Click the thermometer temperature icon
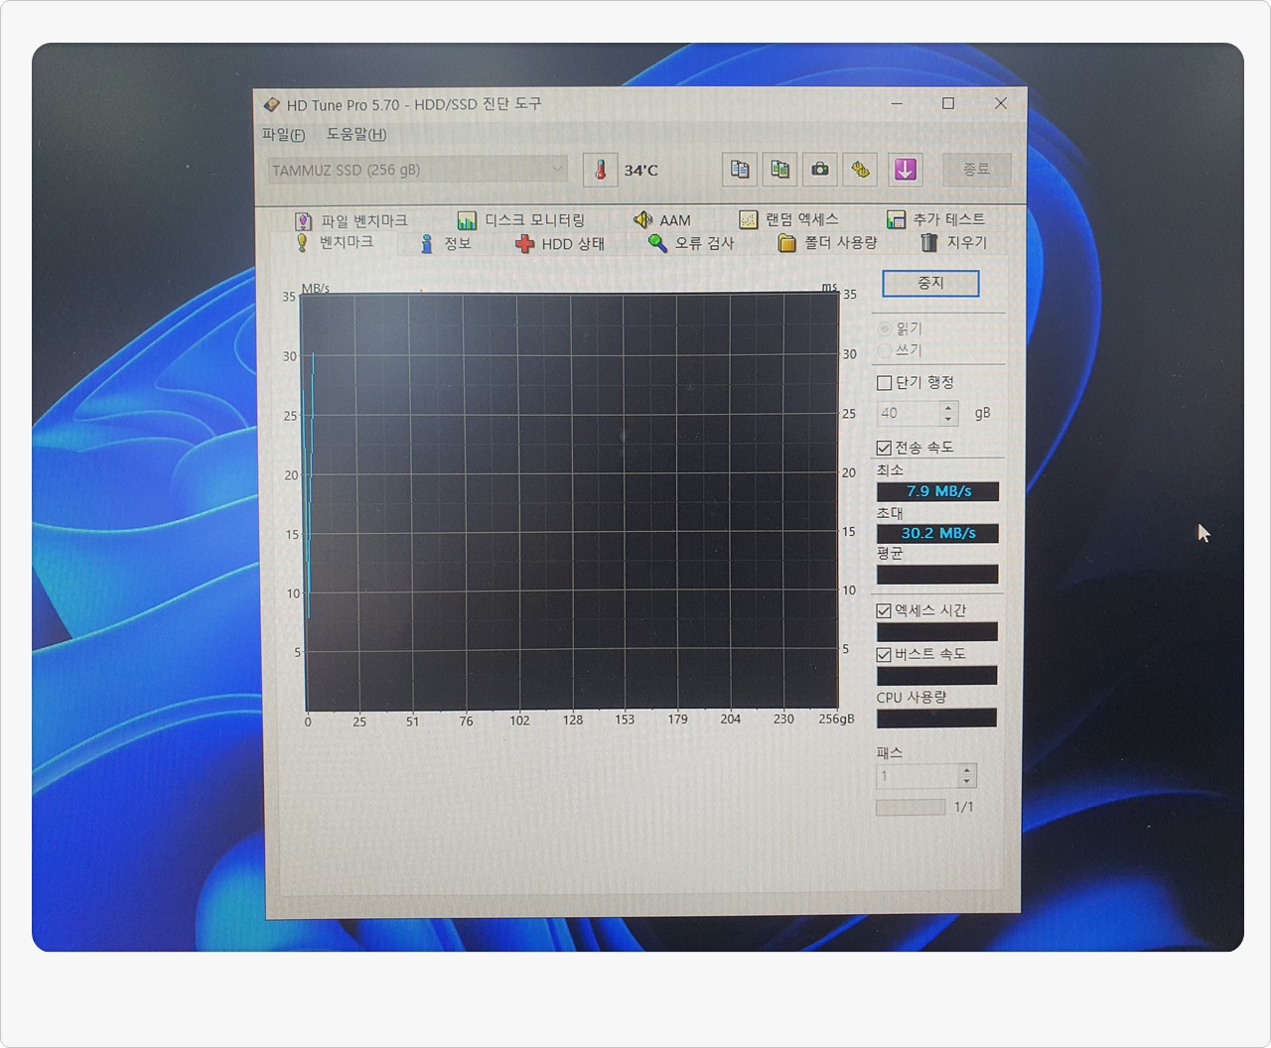Viewport: 1271px width, 1048px height. 600,170
